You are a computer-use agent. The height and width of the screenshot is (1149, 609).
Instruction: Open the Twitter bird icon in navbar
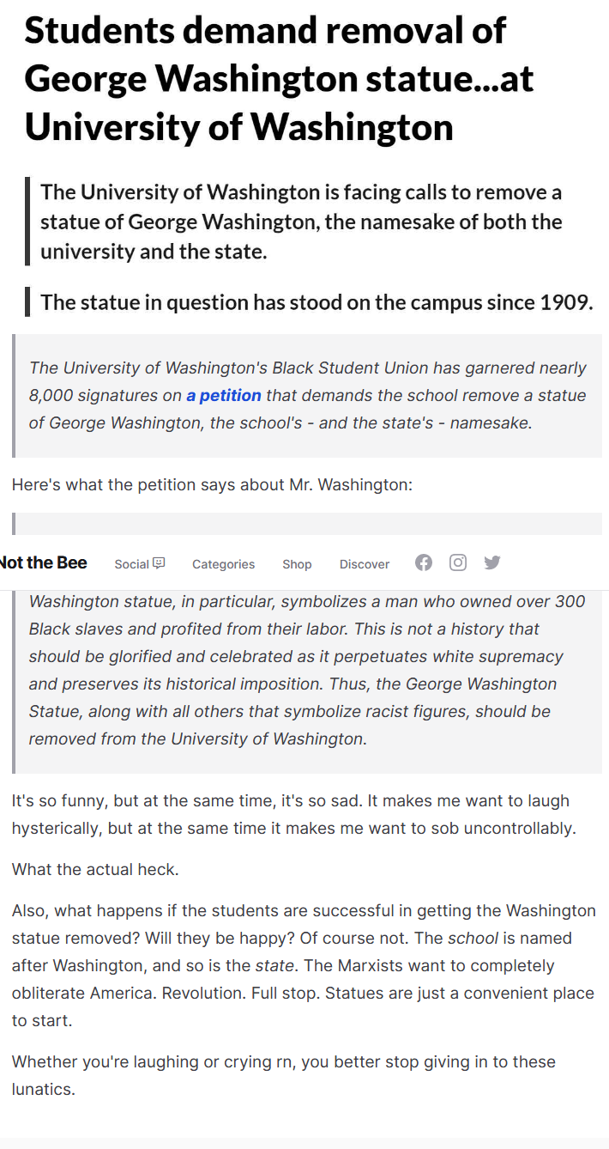pyautogui.click(x=492, y=562)
